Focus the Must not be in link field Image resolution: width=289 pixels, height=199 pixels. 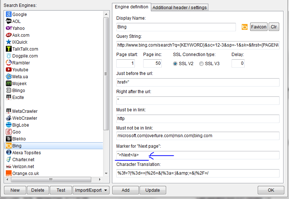point(198,136)
